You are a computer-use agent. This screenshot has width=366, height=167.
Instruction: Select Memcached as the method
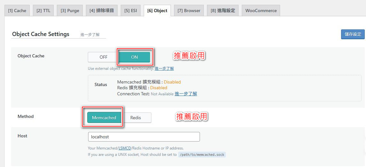(104, 118)
